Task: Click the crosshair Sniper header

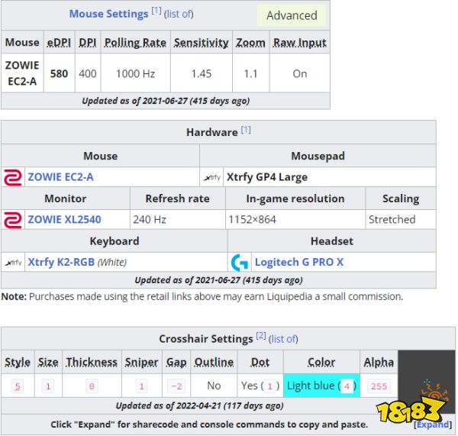Action: click(x=141, y=363)
